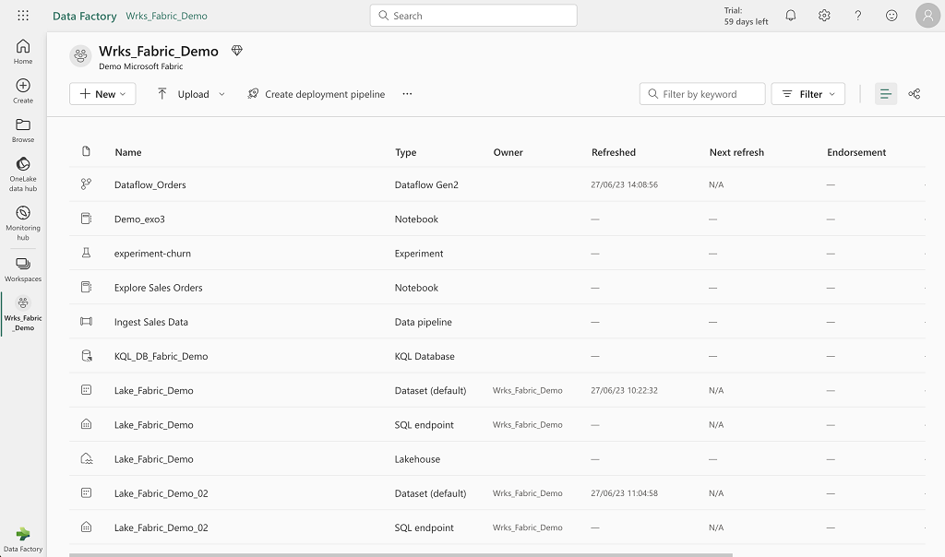The image size is (945, 557).
Task: Click the workspace avatar icon in header
Action: 81,56
